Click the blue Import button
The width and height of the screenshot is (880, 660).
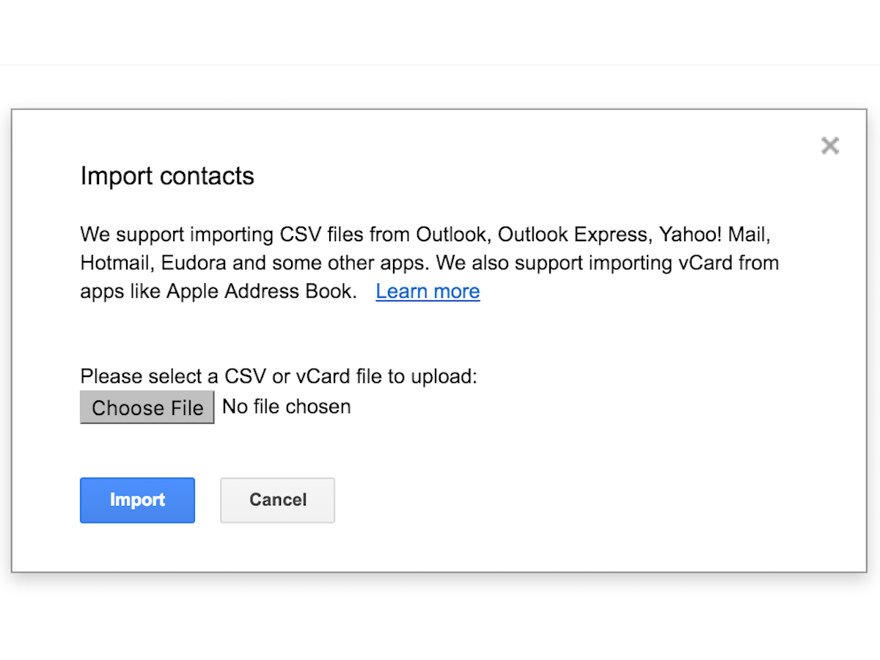click(137, 500)
